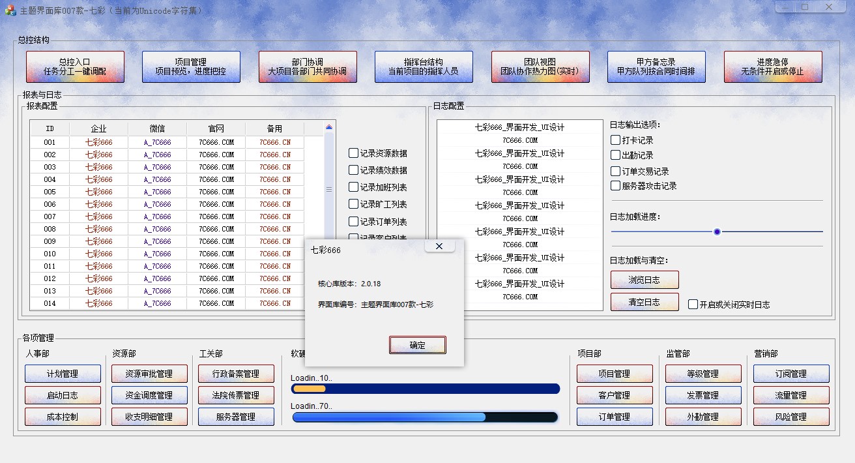Check the 打卡记录 log output option
The width and height of the screenshot is (855, 463).
pos(615,140)
